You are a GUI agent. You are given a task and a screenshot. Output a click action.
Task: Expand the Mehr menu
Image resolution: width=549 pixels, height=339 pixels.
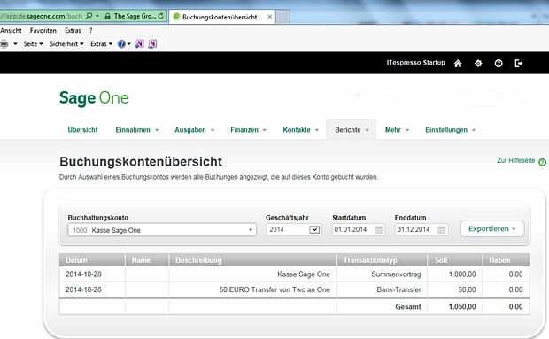pos(397,130)
